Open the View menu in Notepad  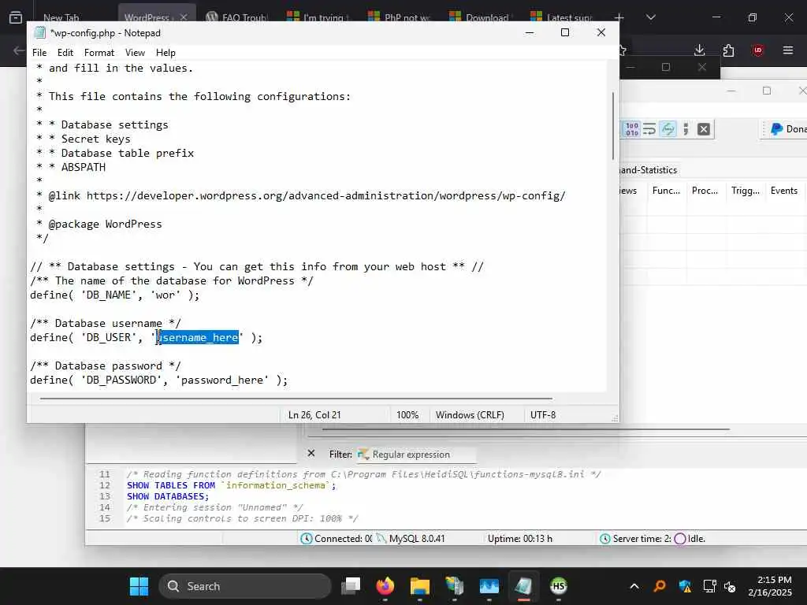click(x=135, y=53)
